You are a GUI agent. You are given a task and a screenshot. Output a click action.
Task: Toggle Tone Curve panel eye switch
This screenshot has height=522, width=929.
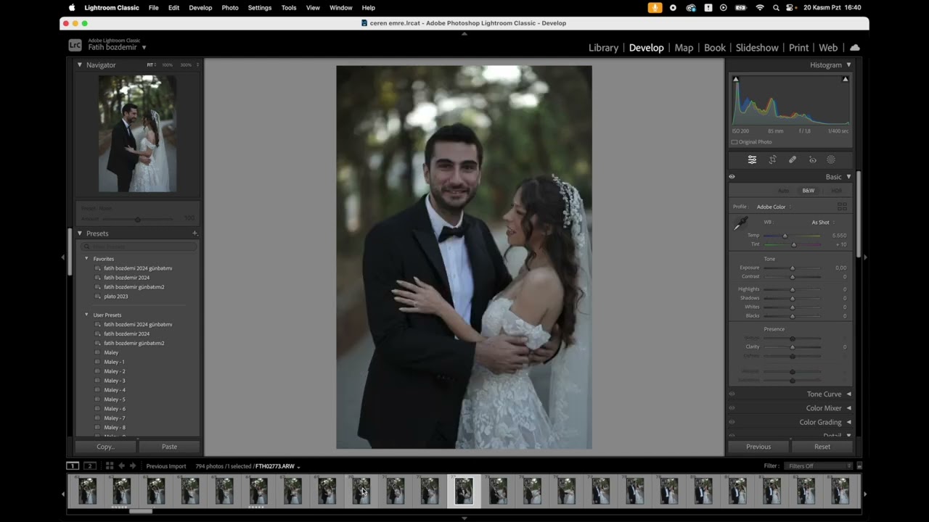[732, 394]
